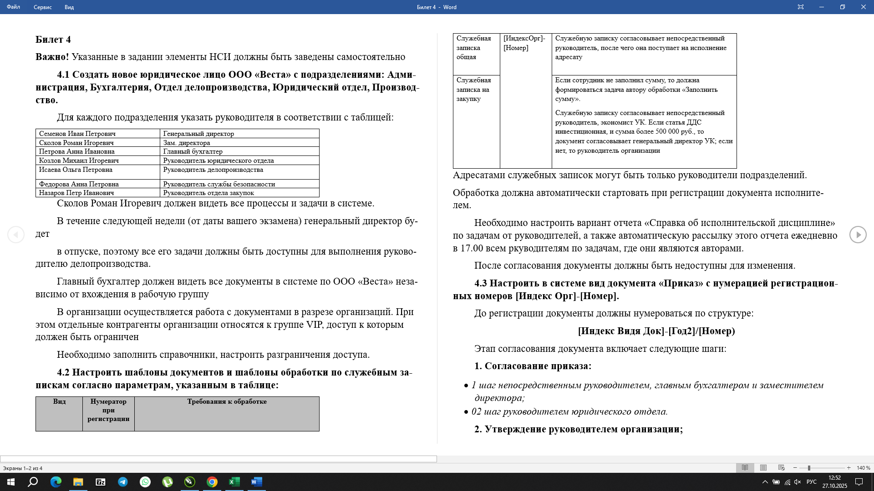The width and height of the screenshot is (874, 491).
Task: Switch keyboard language from РУС
Action: pos(812,482)
